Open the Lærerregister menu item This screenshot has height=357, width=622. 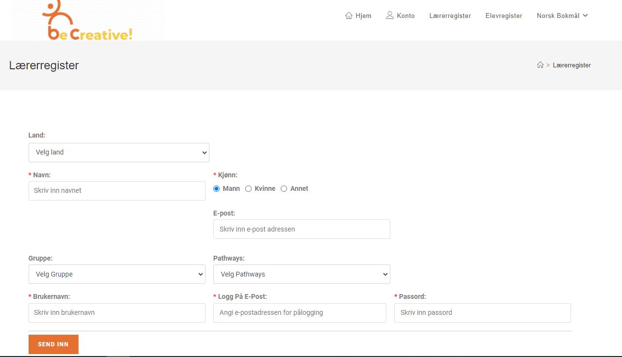[450, 16]
